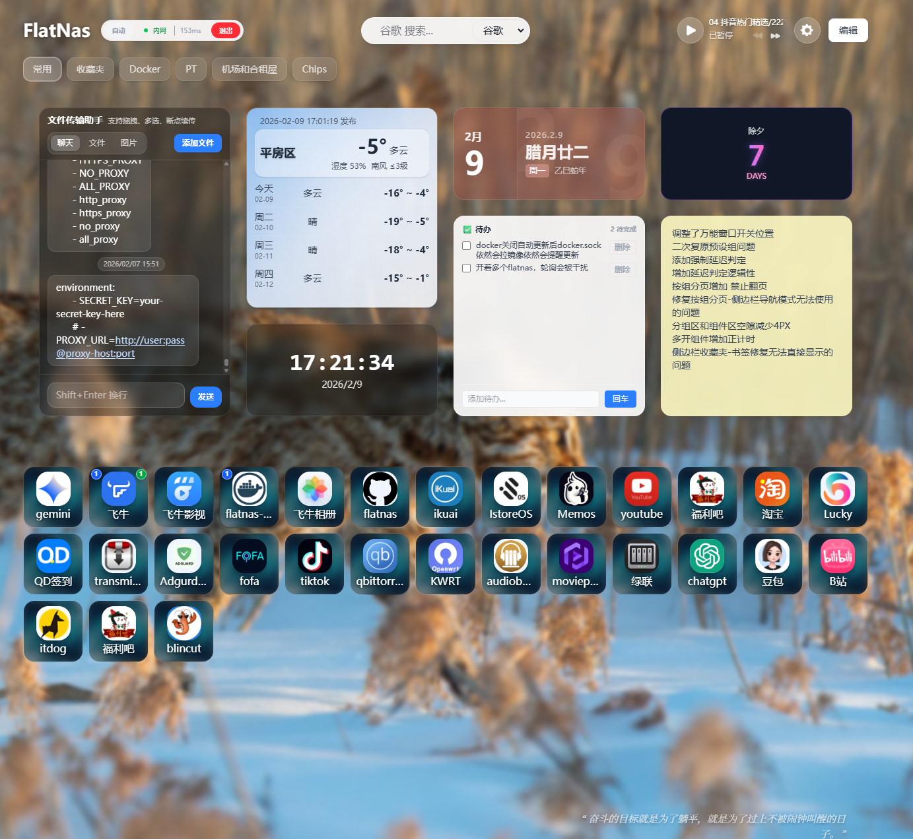Open the Taobao (淘宝) icon
The width and height of the screenshot is (913, 839).
click(772, 497)
